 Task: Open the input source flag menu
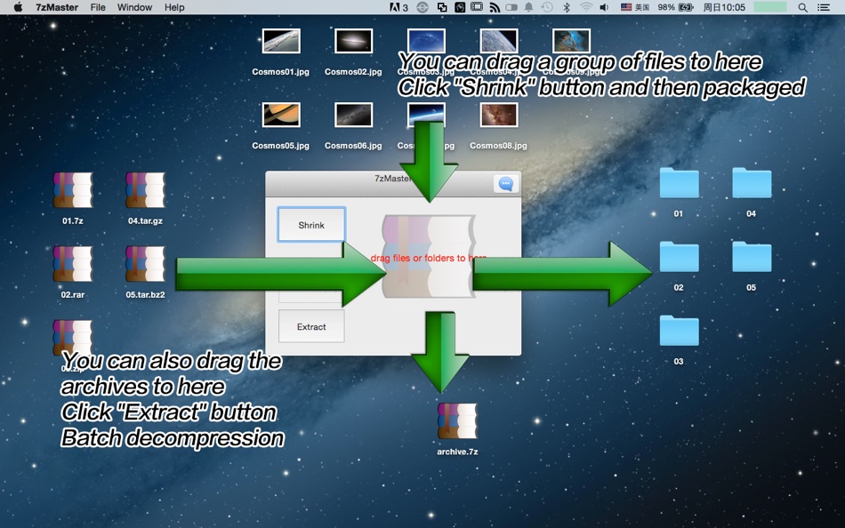tap(634, 7)
